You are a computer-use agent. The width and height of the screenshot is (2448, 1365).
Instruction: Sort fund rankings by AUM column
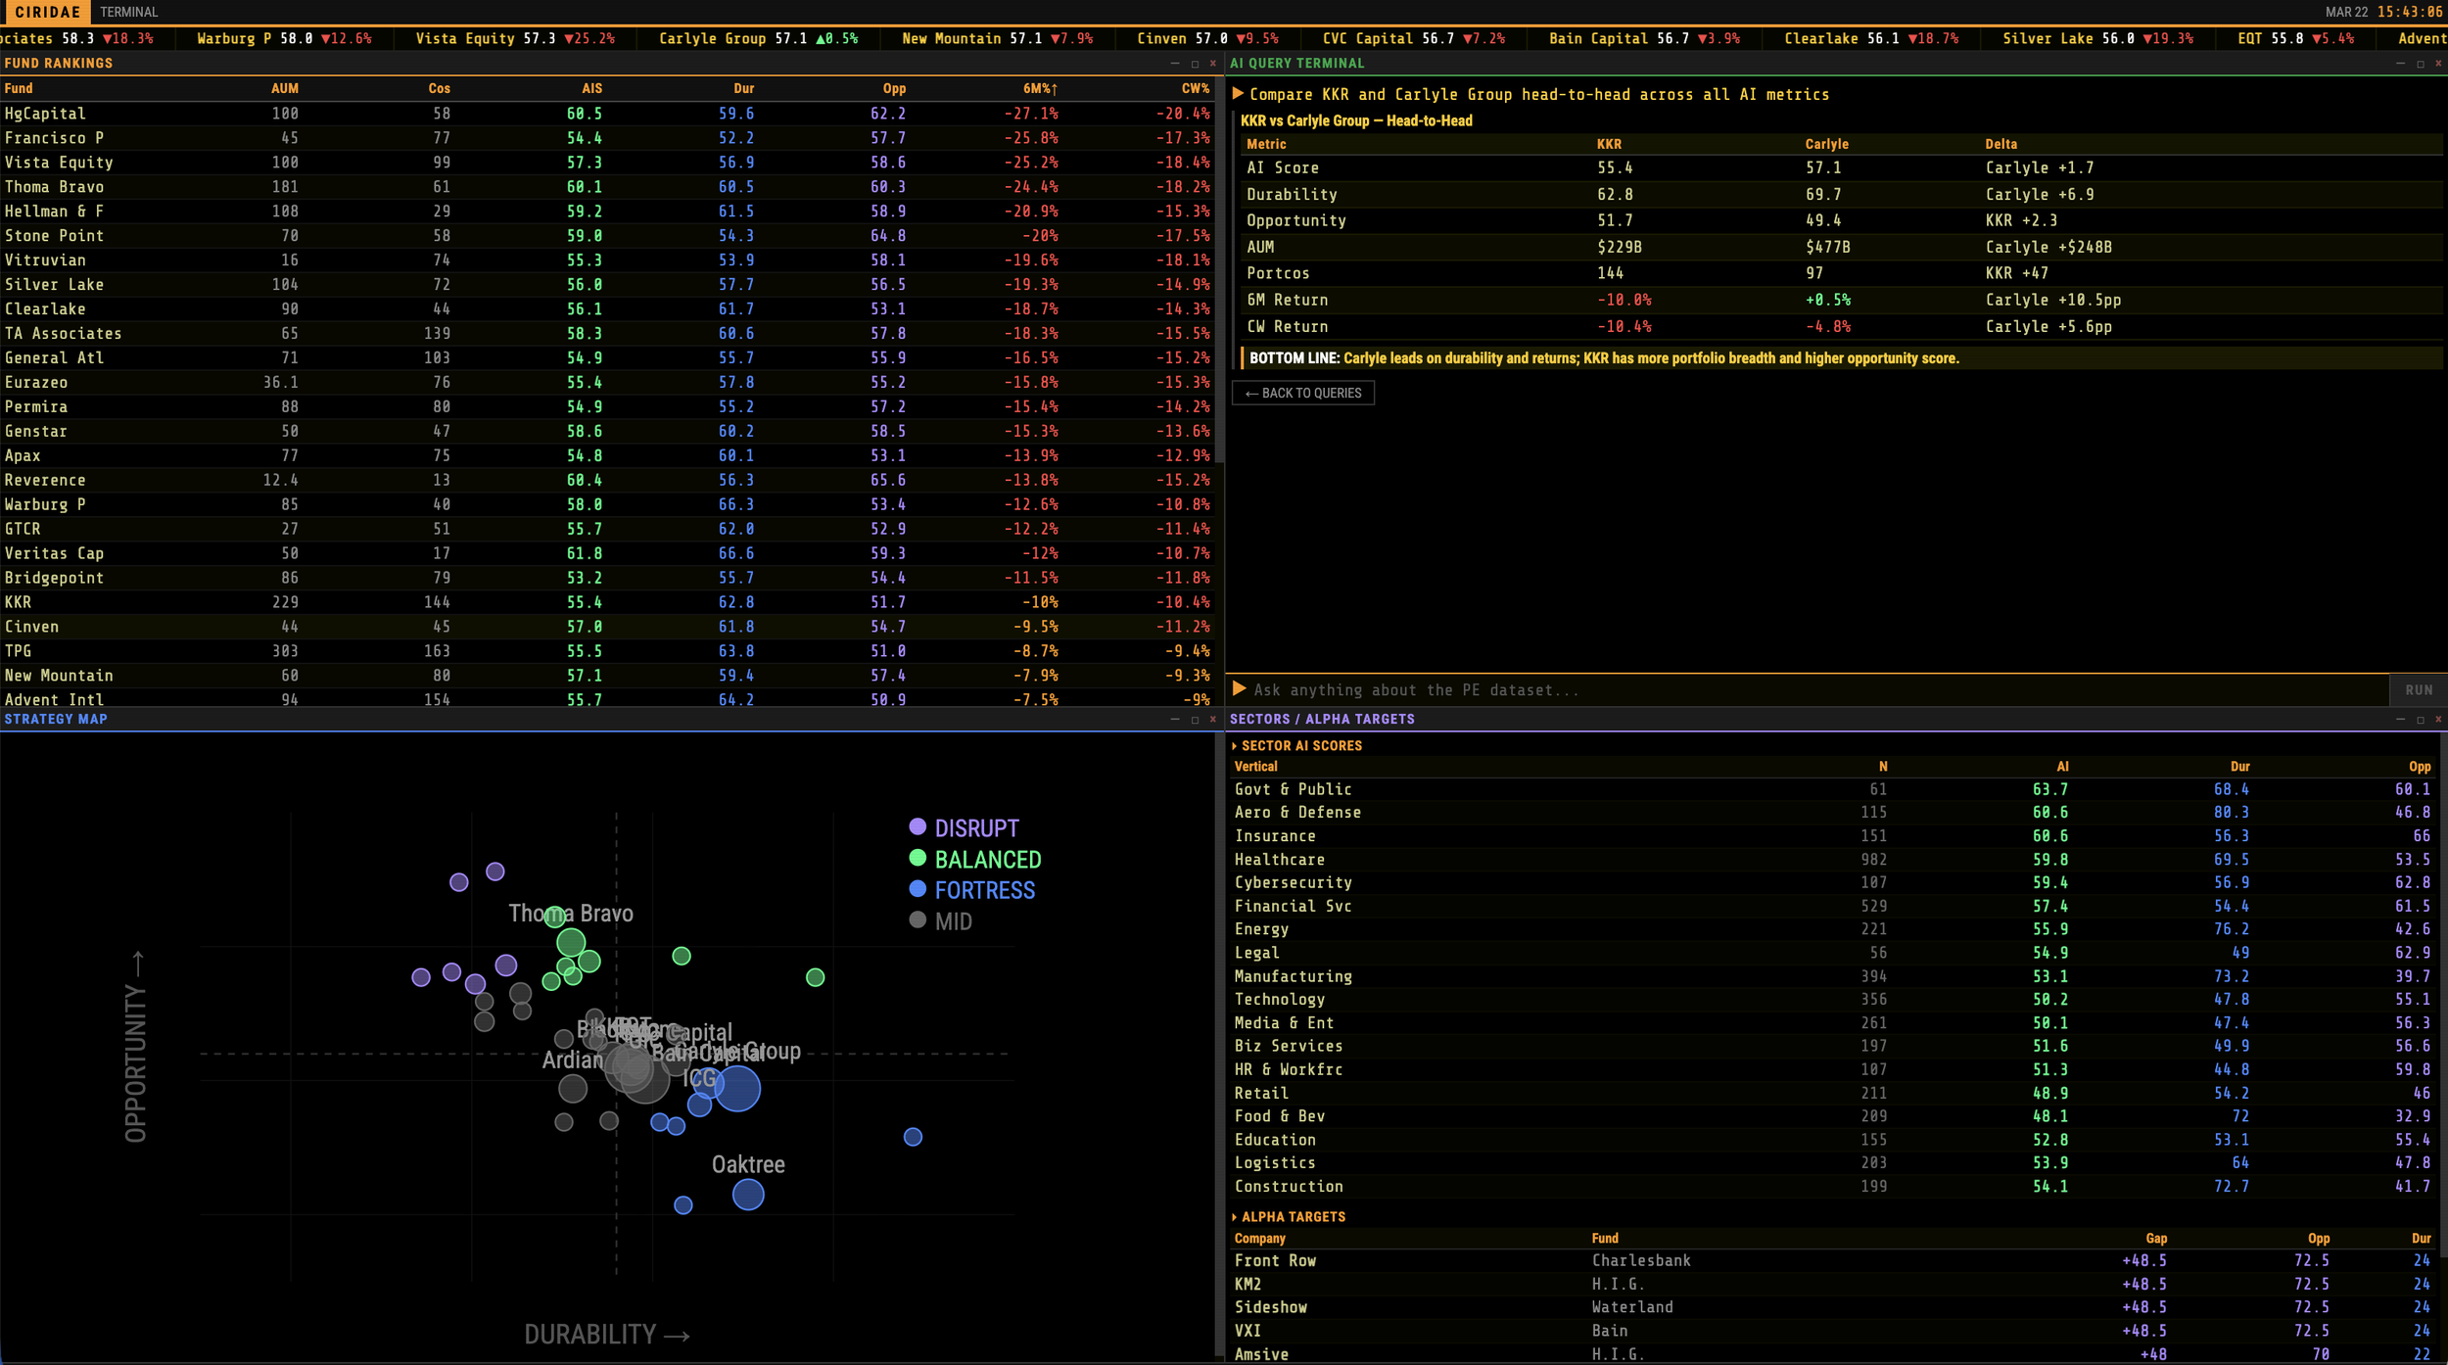point(284,88)
